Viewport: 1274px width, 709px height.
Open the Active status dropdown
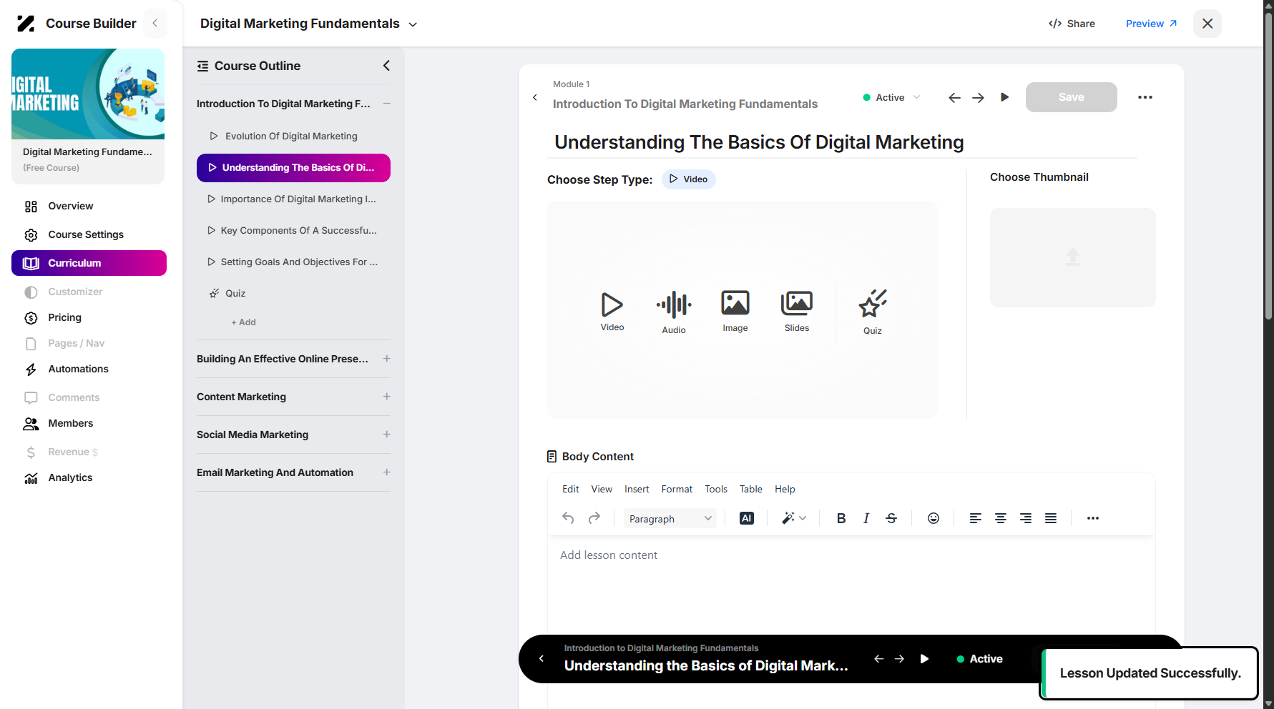pyautogui.click(x=891, y=97)
